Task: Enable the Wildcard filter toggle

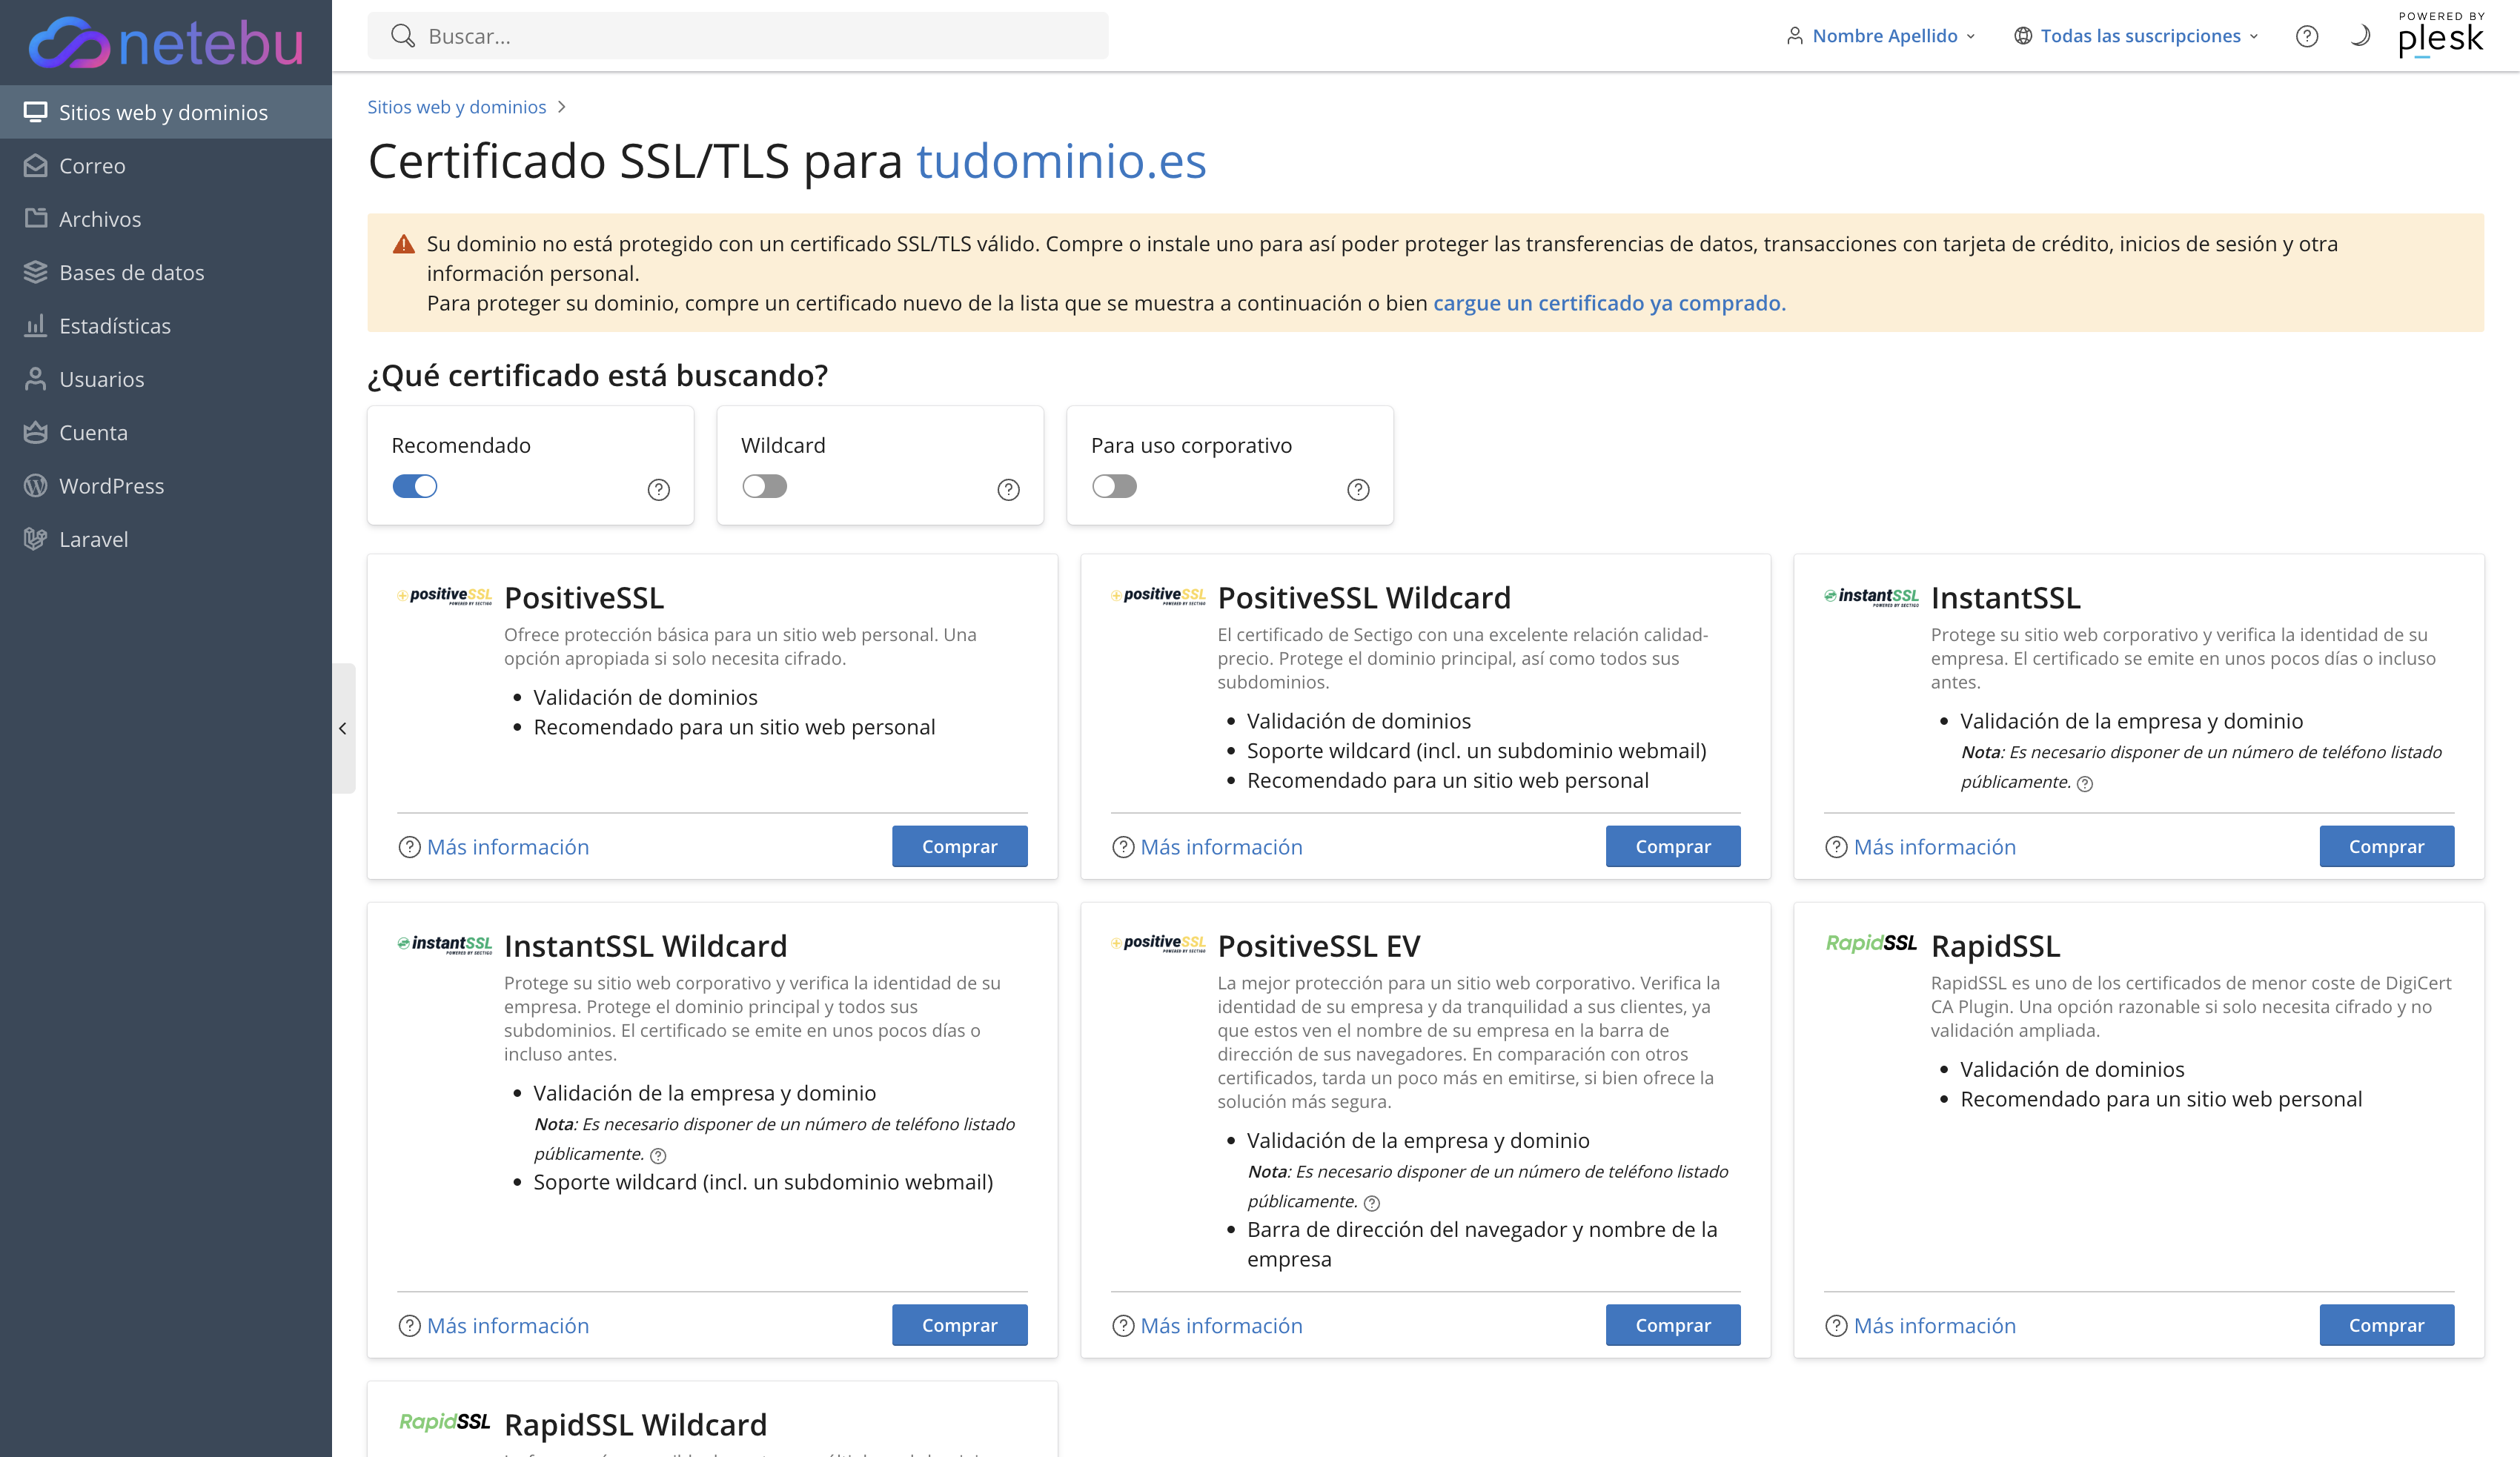Action: pos(765,486)
